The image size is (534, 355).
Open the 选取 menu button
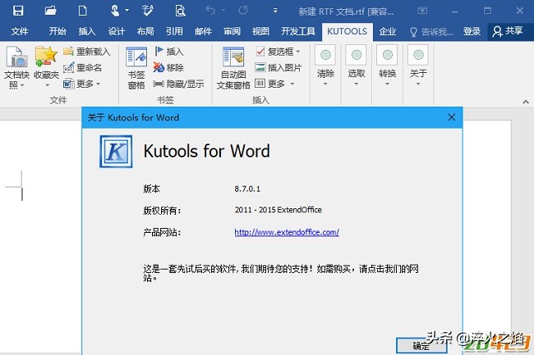[x=357, y=66]
